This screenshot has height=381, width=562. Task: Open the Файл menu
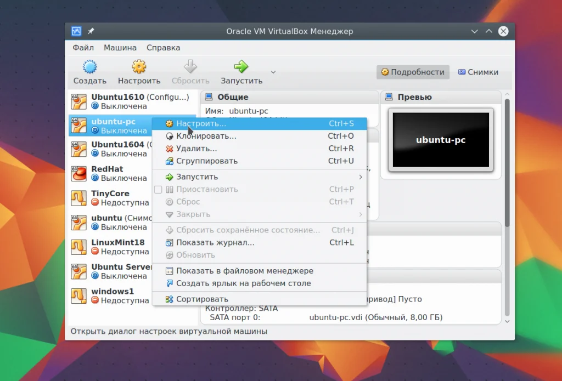83,48
